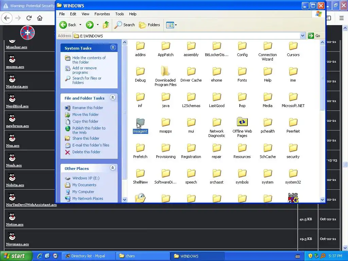
Task: Open the system32 folder
Action: [x=293, y=177]
